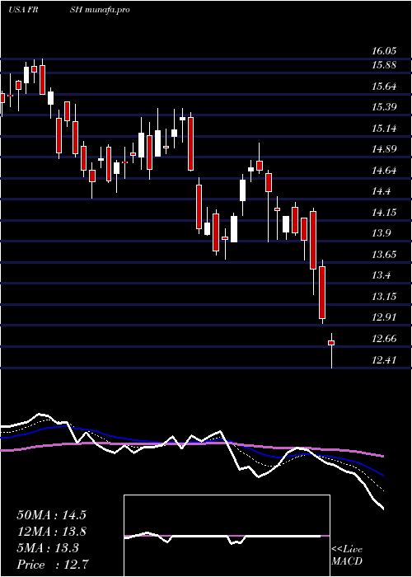Click the Price : 12.7 readout
The image size is (412, 577).
tap(53, 565)
